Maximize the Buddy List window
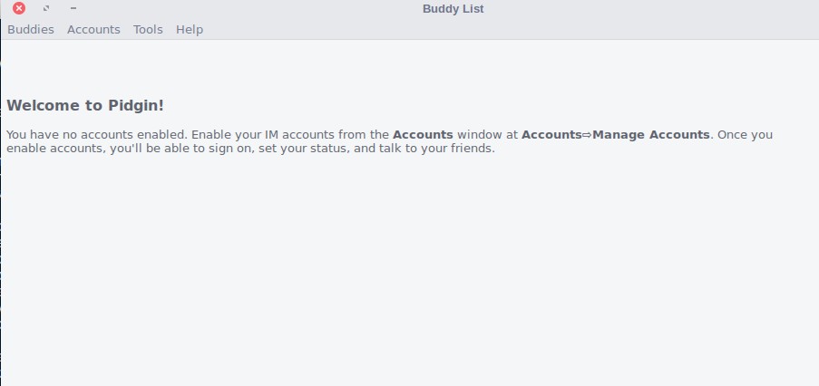Screen dimensions: 819x386 [46, 9]
